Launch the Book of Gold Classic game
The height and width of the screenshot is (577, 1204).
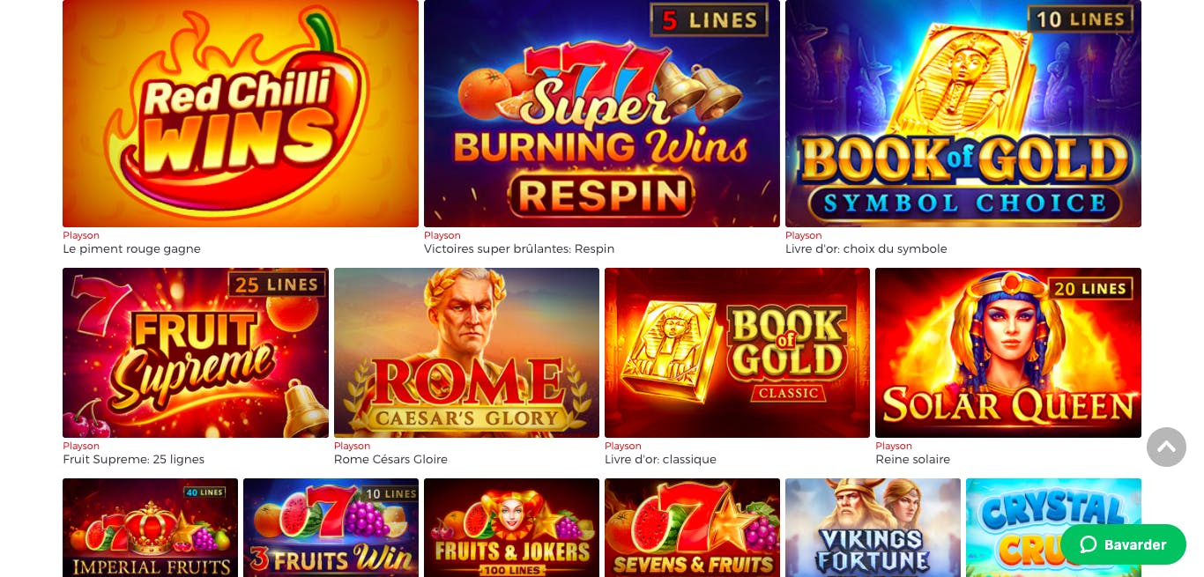click(737, 352)
